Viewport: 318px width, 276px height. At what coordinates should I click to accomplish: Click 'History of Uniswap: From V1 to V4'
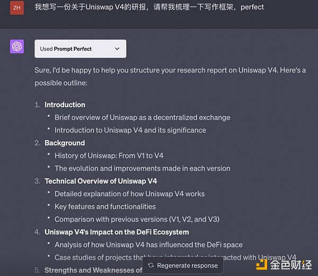(109, 156)
